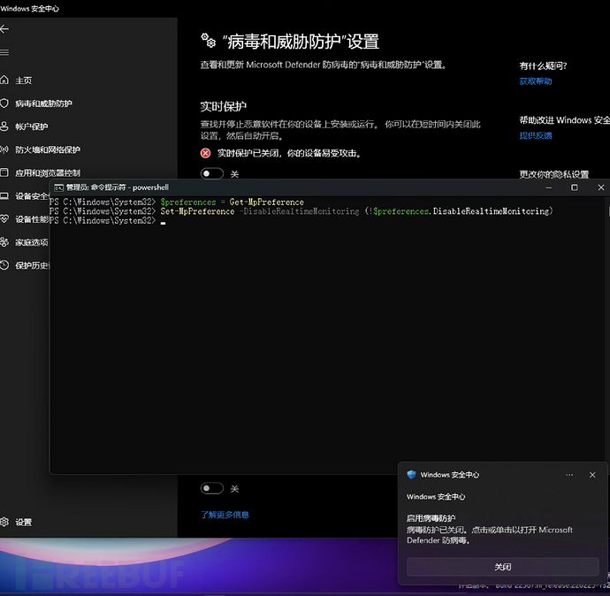610x596 pixels.
Task: Open the Home (主页) page
Action: coord(23,80)
